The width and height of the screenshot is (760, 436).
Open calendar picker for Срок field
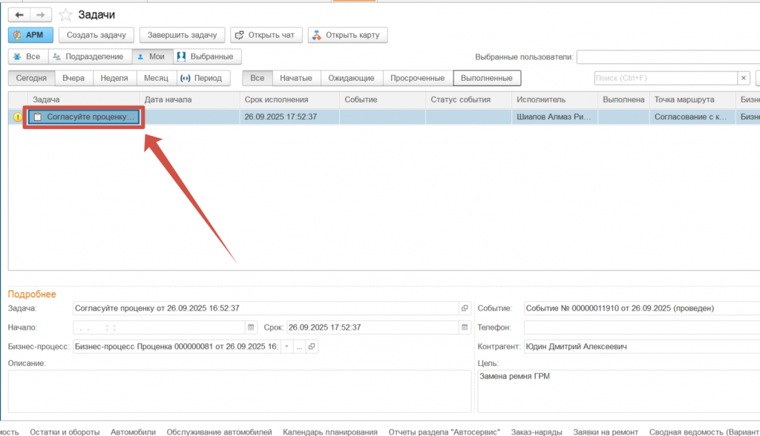[x=465, y=328]
